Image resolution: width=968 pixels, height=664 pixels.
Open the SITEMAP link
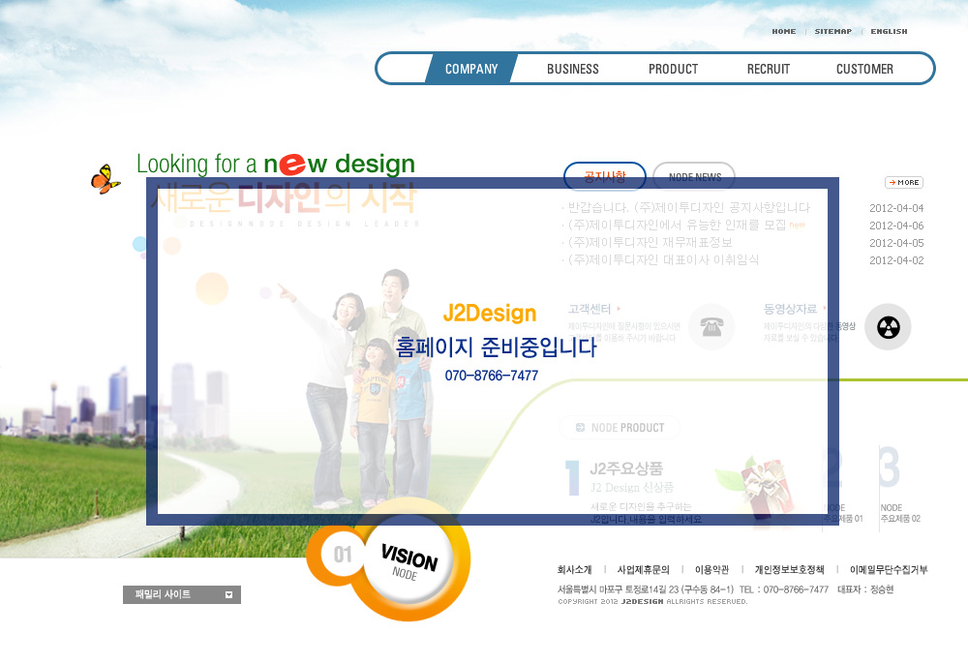(832, 32)
